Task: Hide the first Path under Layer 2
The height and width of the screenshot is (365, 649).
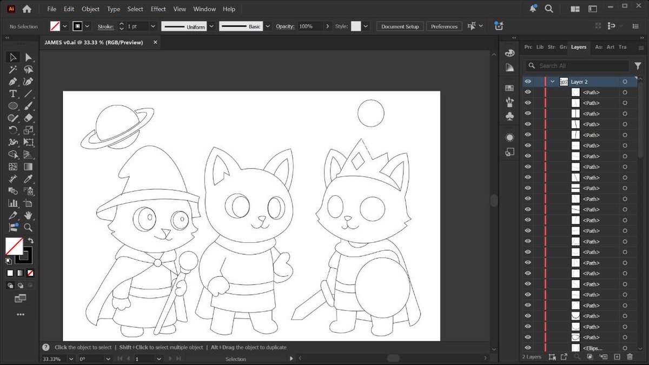Action: pos(528,92)
